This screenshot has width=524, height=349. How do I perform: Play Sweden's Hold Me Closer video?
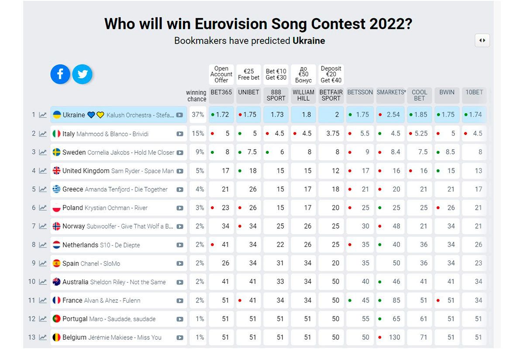coord(179,153)
